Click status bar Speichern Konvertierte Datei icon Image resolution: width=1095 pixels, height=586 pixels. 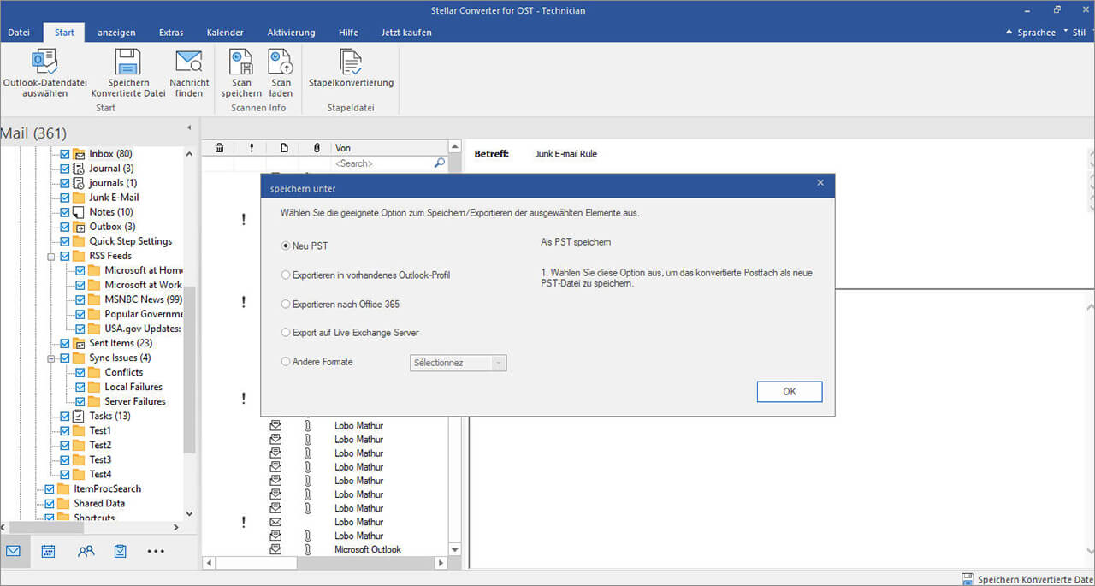[x=967, y=579]
